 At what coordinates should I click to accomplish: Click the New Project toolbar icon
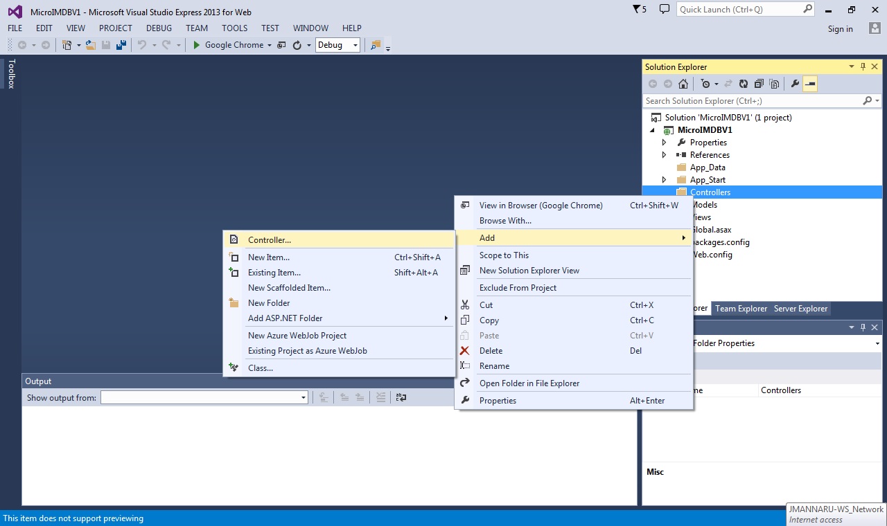point(67,45)
